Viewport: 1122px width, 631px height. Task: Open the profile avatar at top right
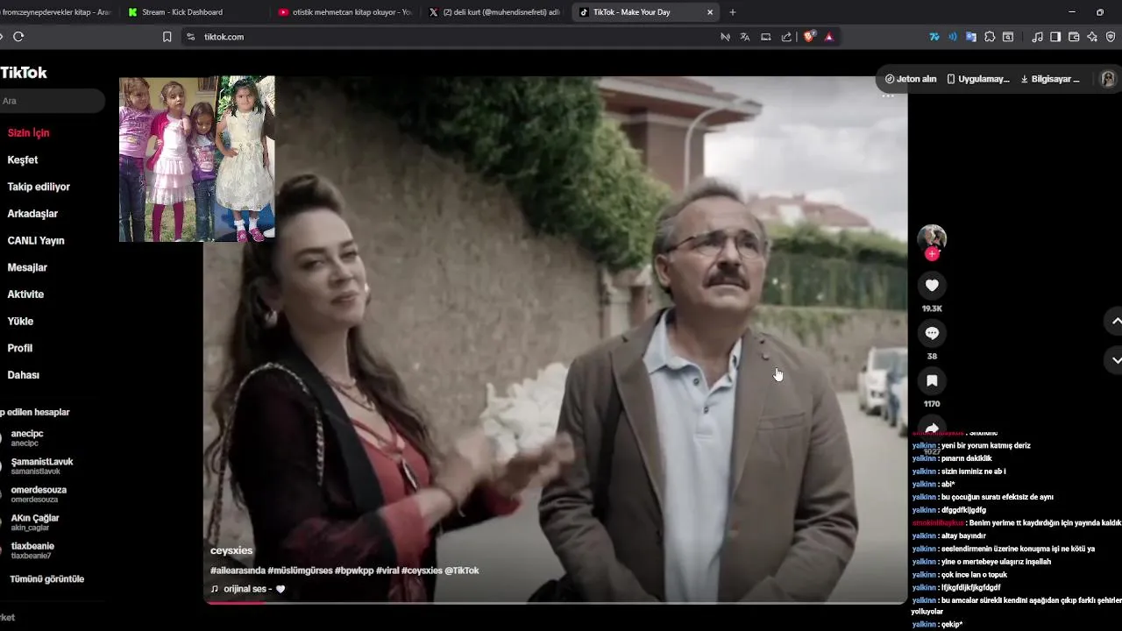1108,79
